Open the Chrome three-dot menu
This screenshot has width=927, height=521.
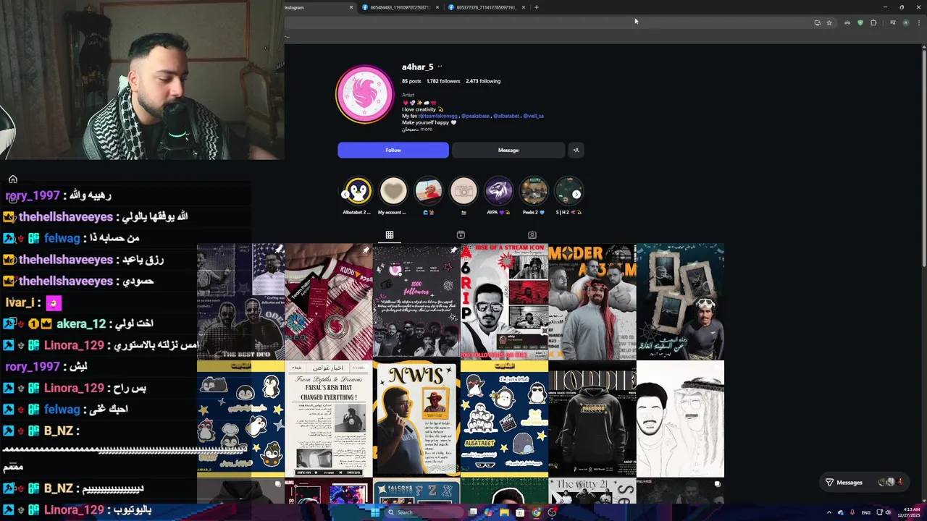pyautogui.click(x=918, y=22)
